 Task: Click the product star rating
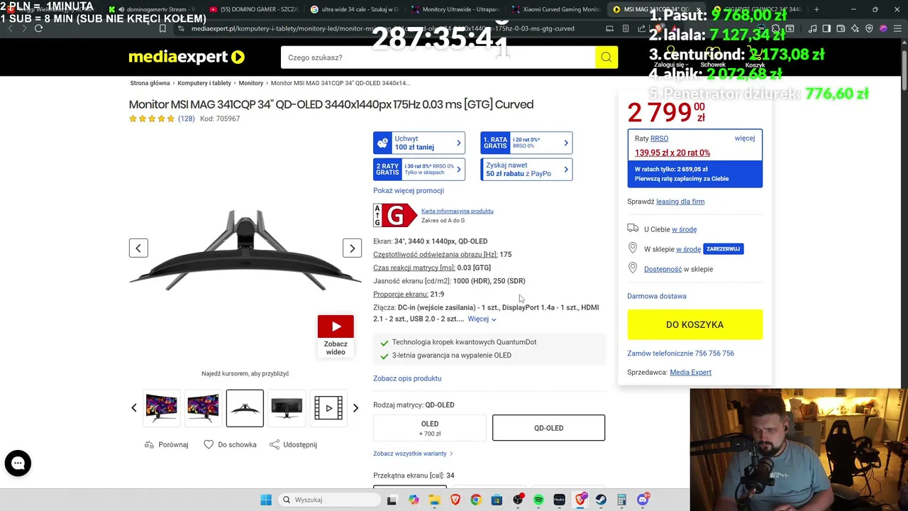151,119
